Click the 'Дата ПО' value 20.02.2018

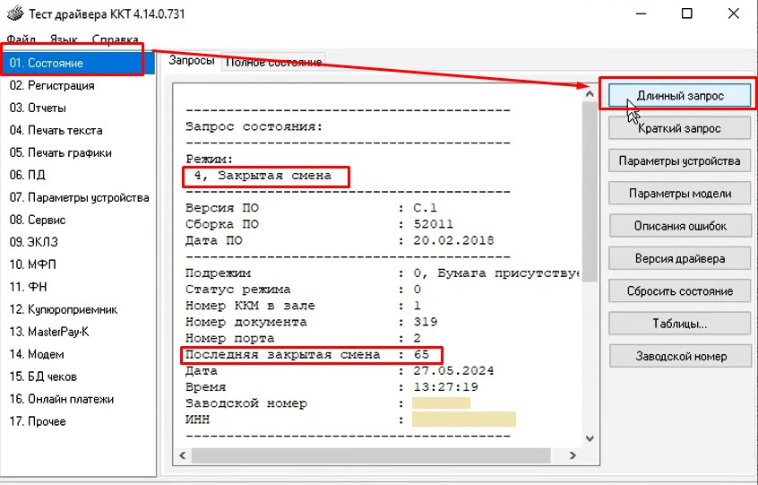(453, 241)
